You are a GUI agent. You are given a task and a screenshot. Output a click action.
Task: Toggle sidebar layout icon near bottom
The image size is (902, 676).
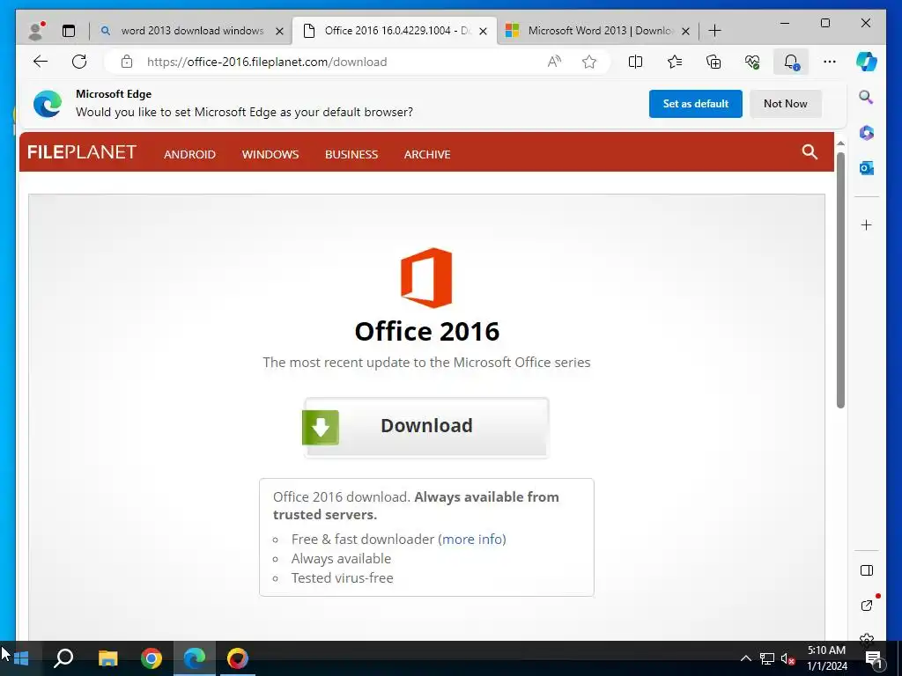867,570
